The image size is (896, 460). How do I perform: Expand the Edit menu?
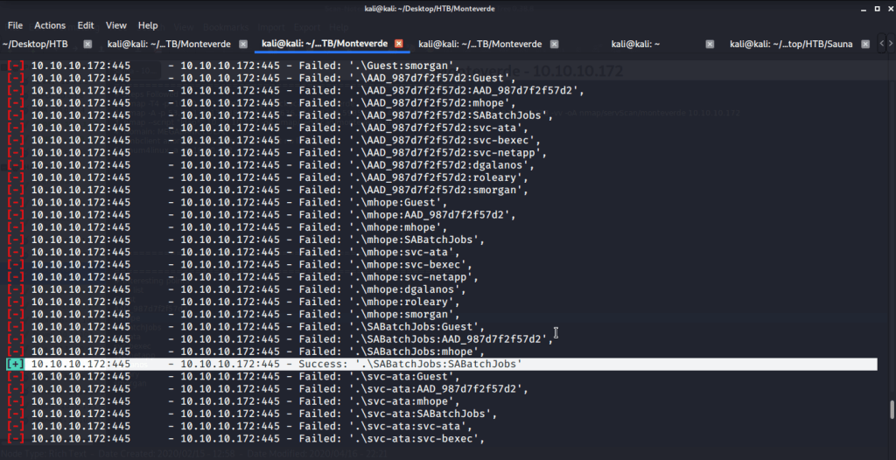point(86,25)
